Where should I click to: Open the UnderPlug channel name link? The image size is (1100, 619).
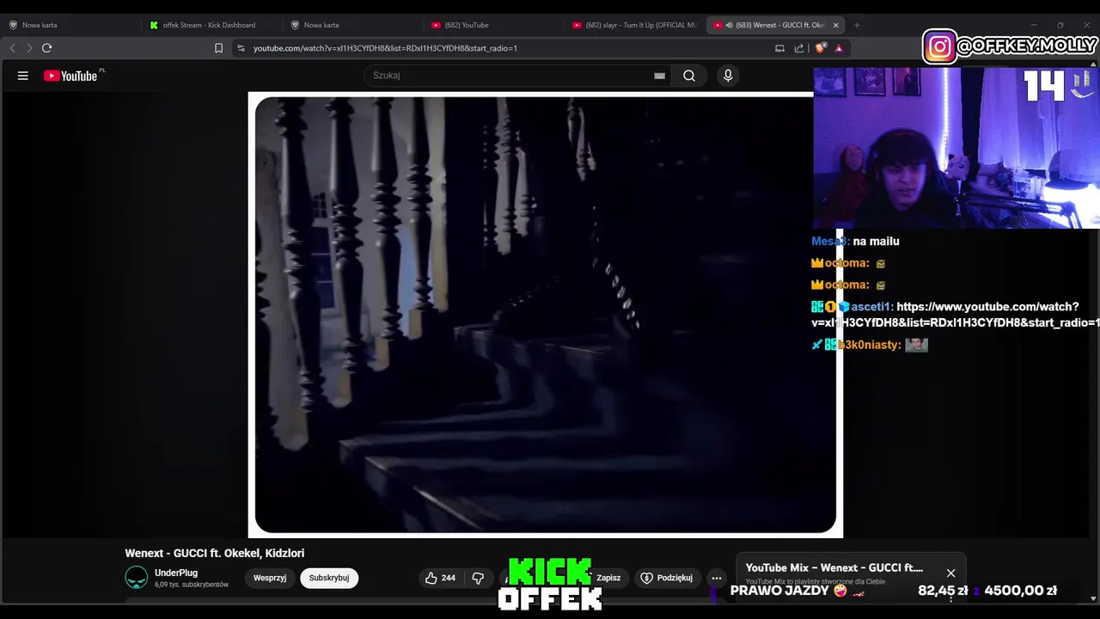point(176,573)
